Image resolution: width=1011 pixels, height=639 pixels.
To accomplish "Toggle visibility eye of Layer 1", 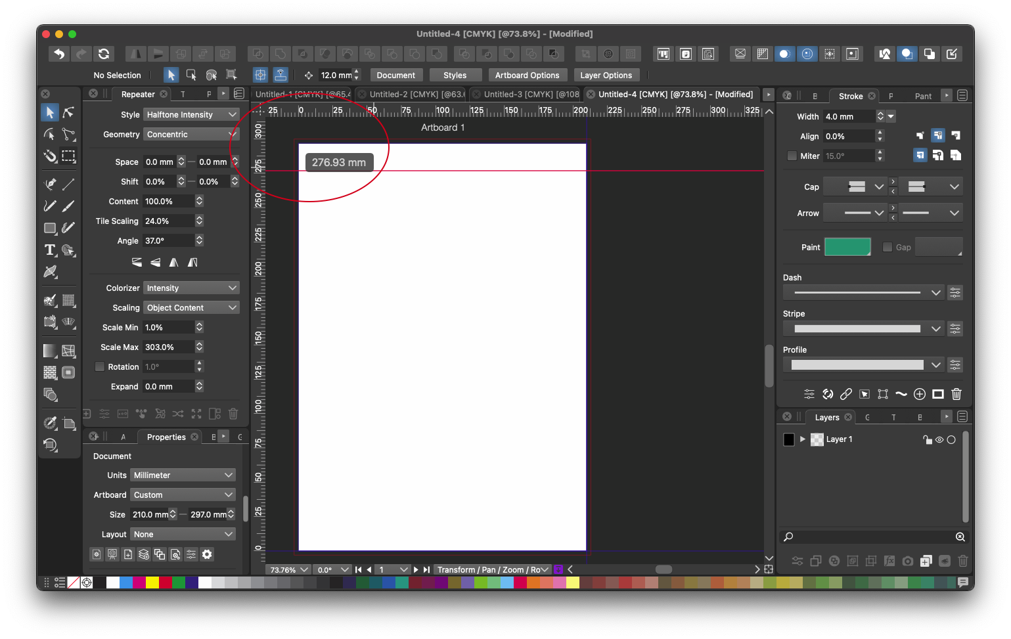I will tap(939, 440).
